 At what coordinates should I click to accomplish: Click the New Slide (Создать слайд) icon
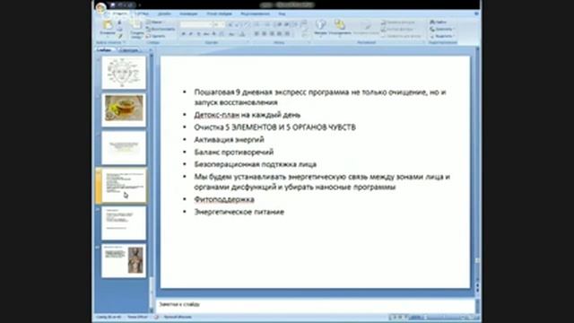136,25
